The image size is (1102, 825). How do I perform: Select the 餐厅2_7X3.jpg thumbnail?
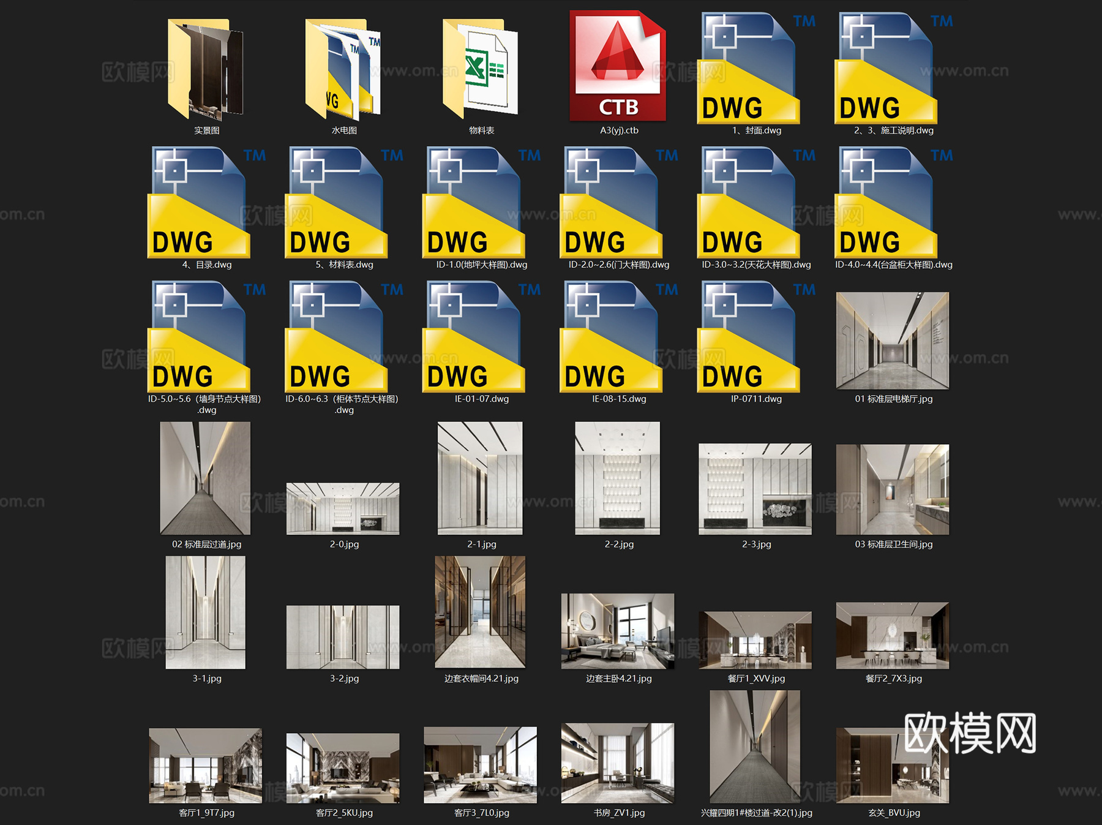point(893,636)
